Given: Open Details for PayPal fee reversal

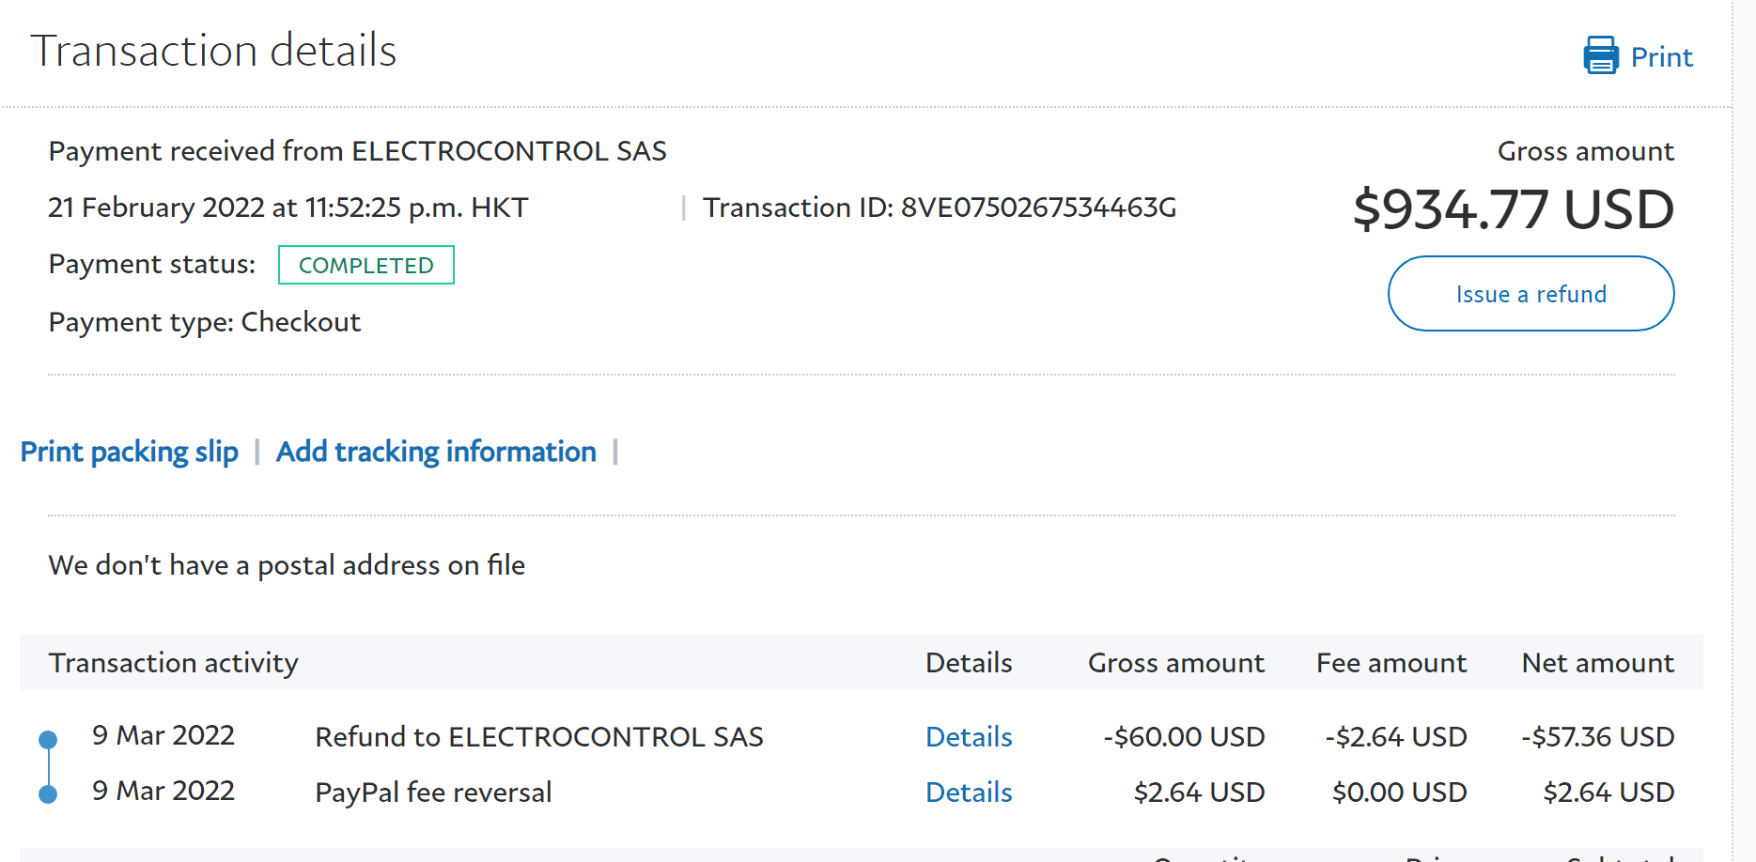Looking at the screenshot, I should [969, 793].
